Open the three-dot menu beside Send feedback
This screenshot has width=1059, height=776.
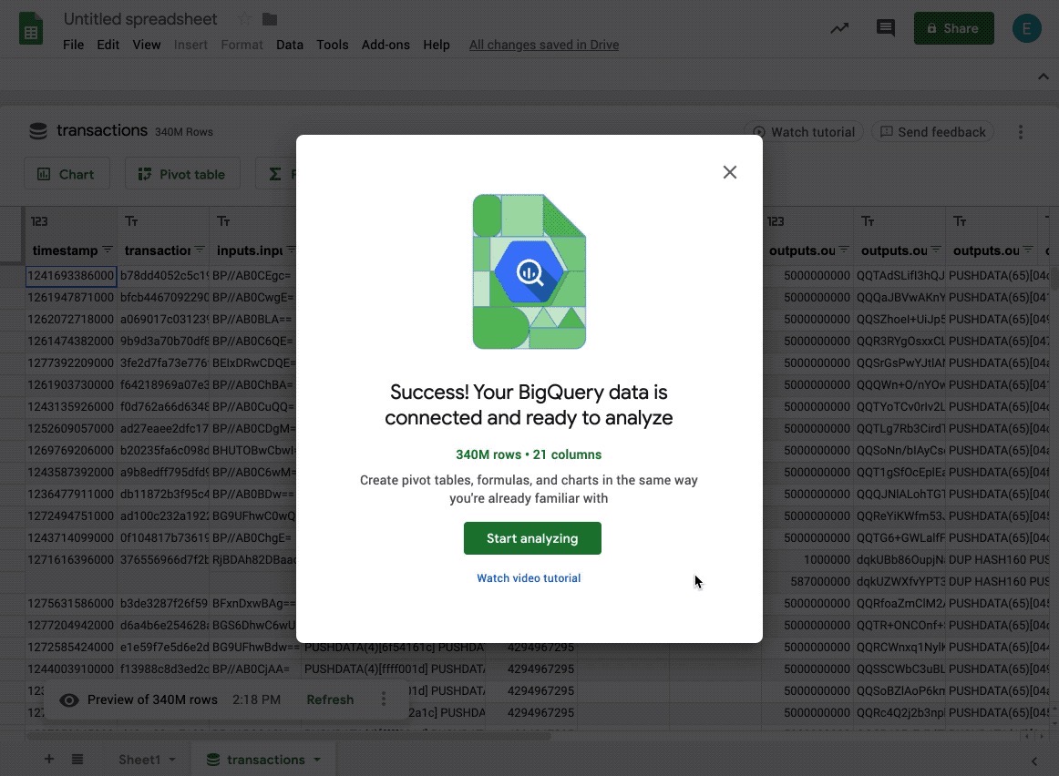[x=1021, y=132]
